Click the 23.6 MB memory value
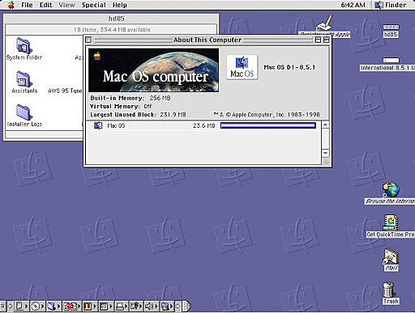 click(204, 125)
